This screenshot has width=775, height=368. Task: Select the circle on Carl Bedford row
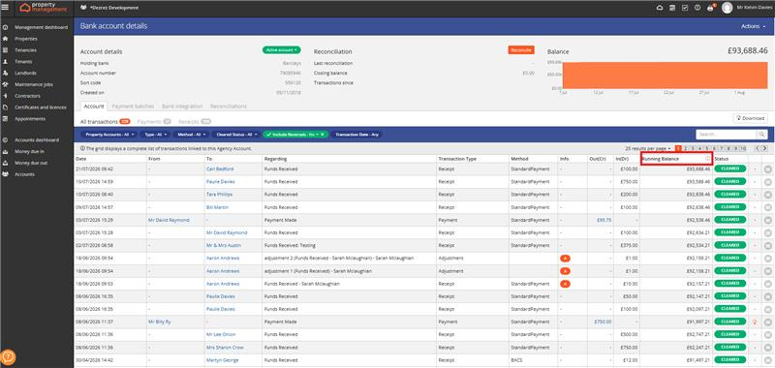click(767, 169)
